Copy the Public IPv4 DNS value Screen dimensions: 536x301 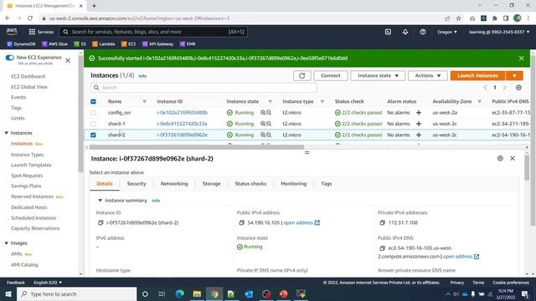coord(383,248)
